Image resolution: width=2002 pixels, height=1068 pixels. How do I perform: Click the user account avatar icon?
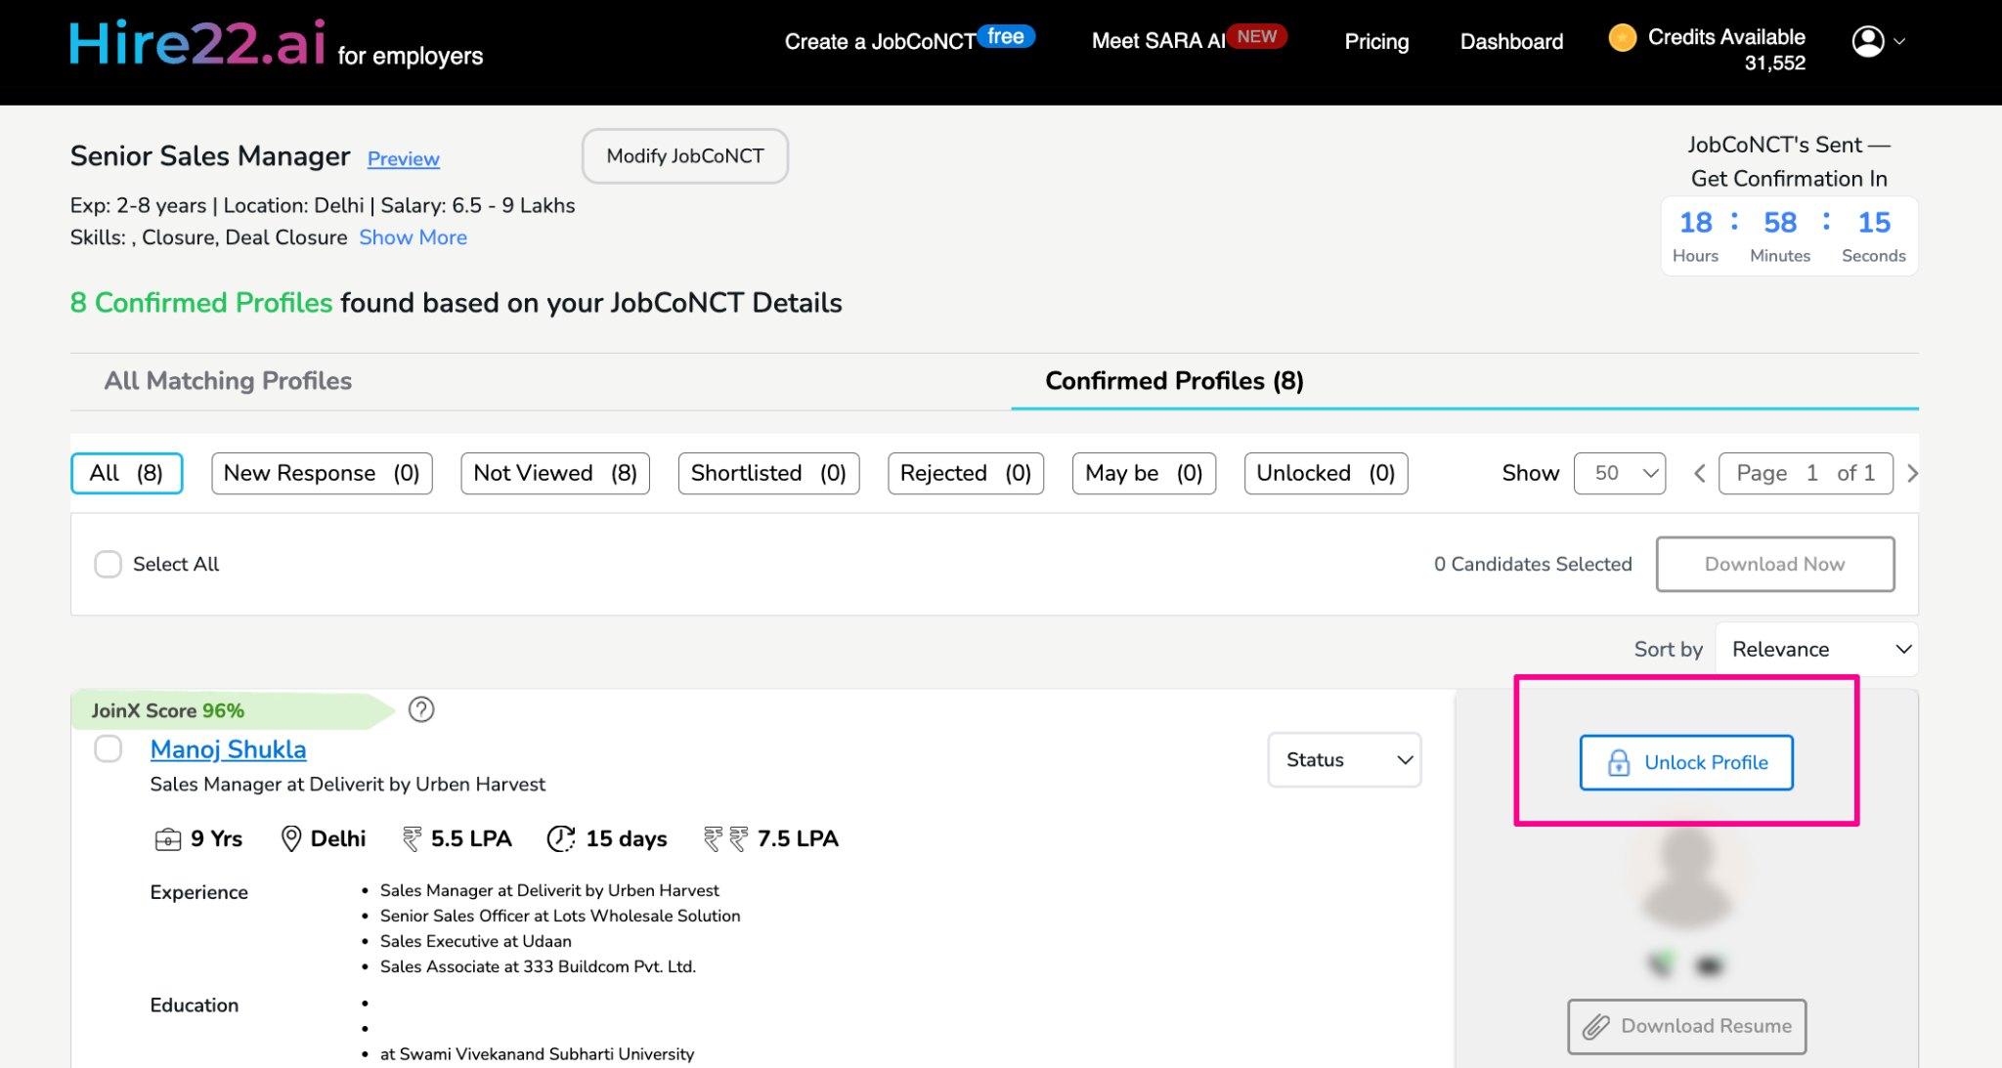[x=1868, y=41]
